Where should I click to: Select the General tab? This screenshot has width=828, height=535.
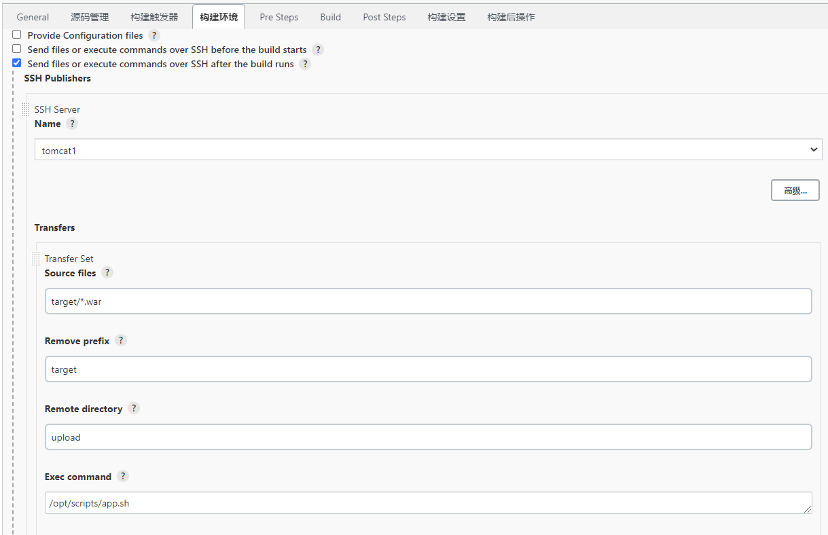33,16
